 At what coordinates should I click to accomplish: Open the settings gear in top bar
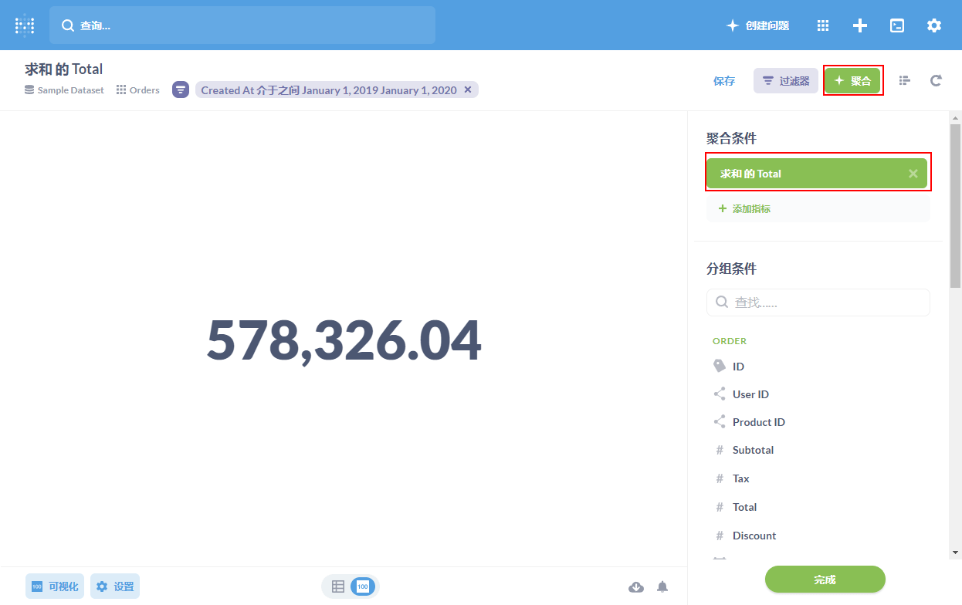pyautogui.click(x=934, y=25)
